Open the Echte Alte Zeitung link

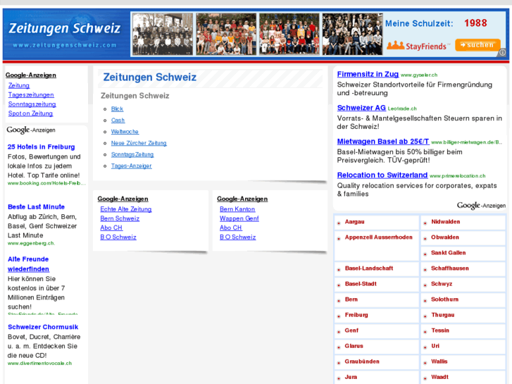126,209
